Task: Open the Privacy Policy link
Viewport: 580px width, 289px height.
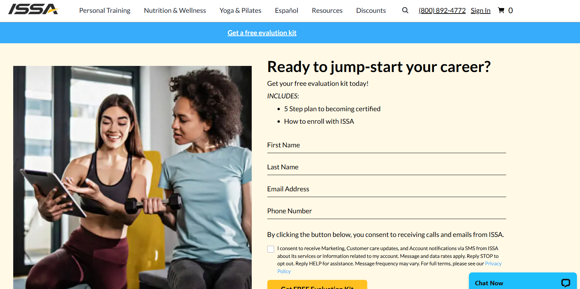Action: (x=493, y=264)
